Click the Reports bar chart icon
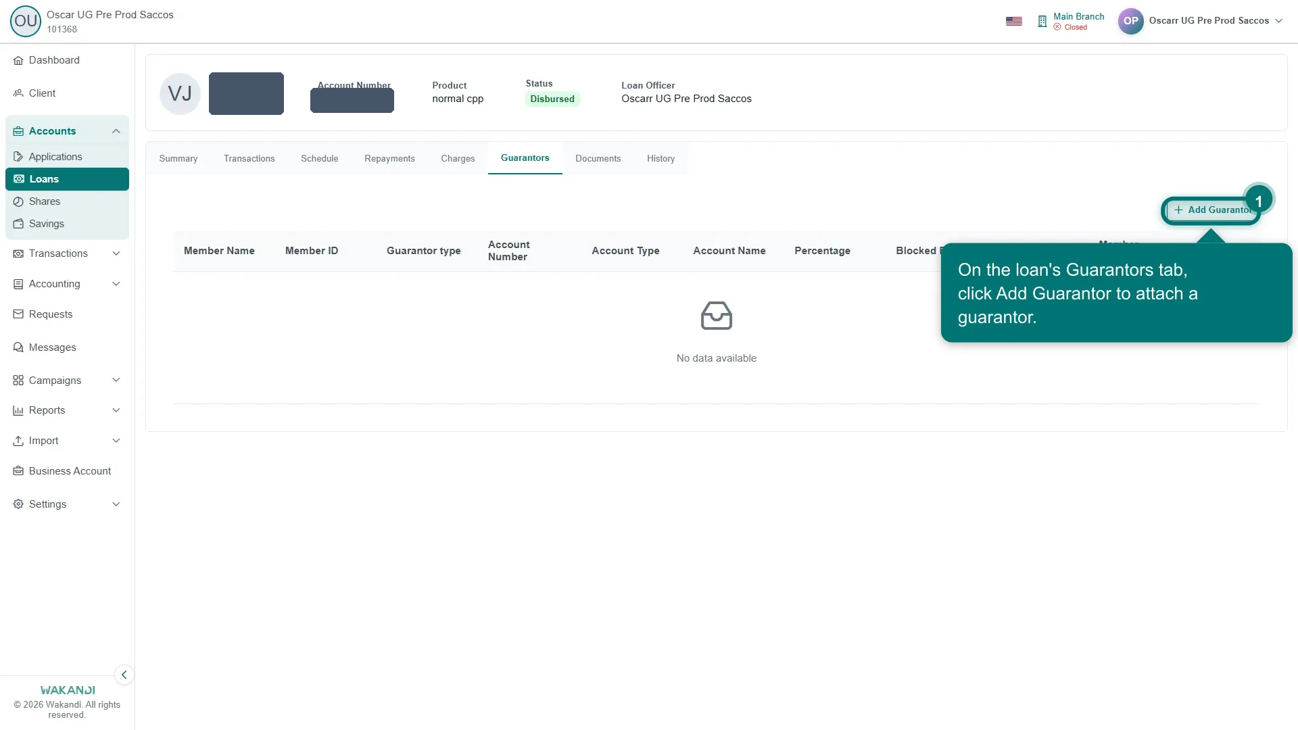Viewport: 1298px width, 730px height. point(18,410)
